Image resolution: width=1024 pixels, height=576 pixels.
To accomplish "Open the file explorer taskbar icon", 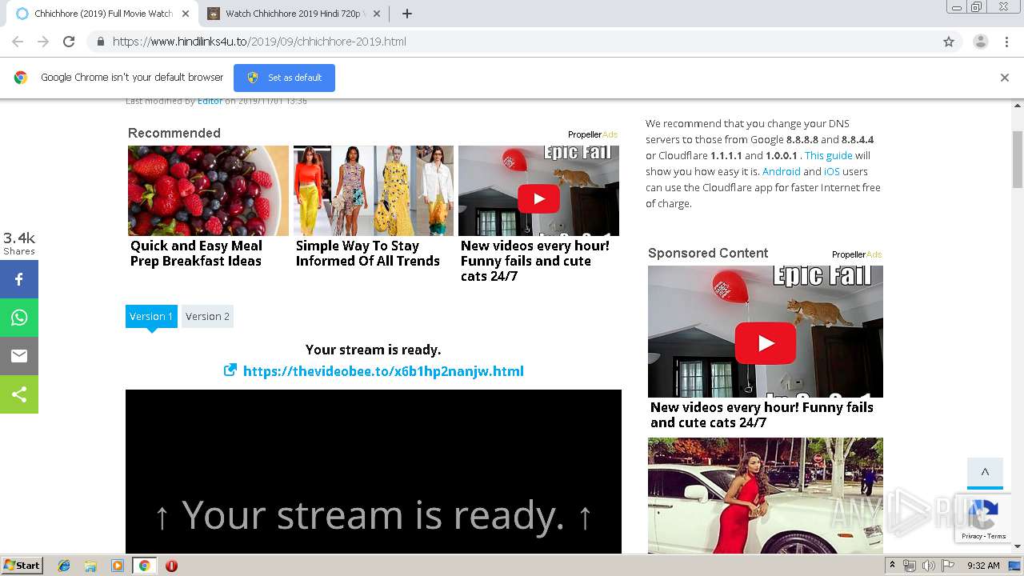I will tap(90, 566).
